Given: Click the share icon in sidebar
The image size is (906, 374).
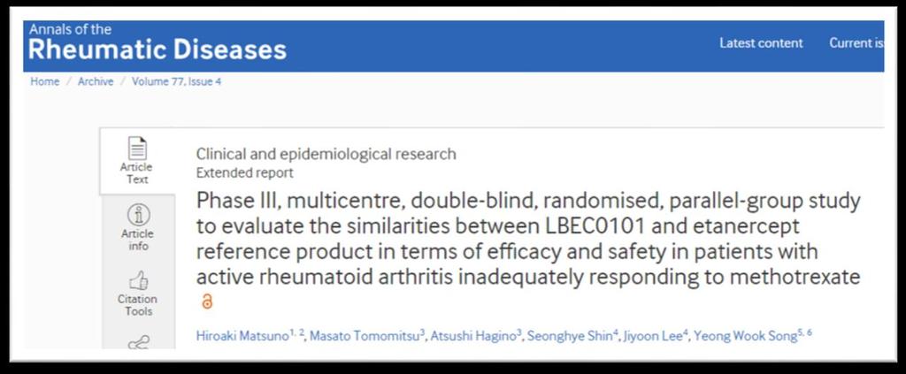Looking at the screenshot, I should [137, 343].
